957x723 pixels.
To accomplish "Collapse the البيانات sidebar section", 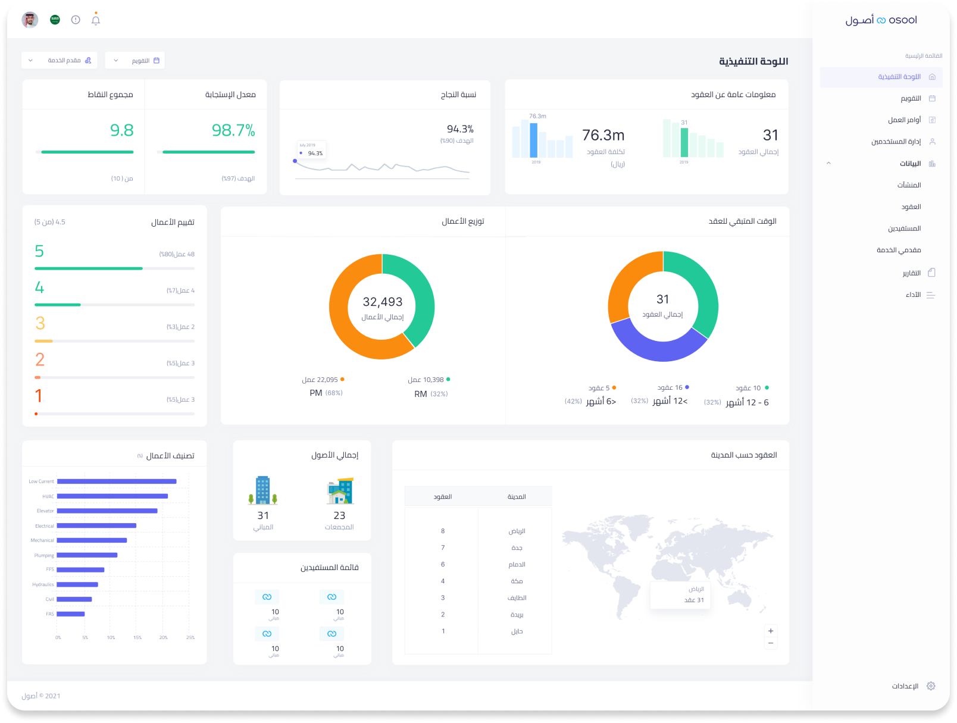I will point(828,164).
